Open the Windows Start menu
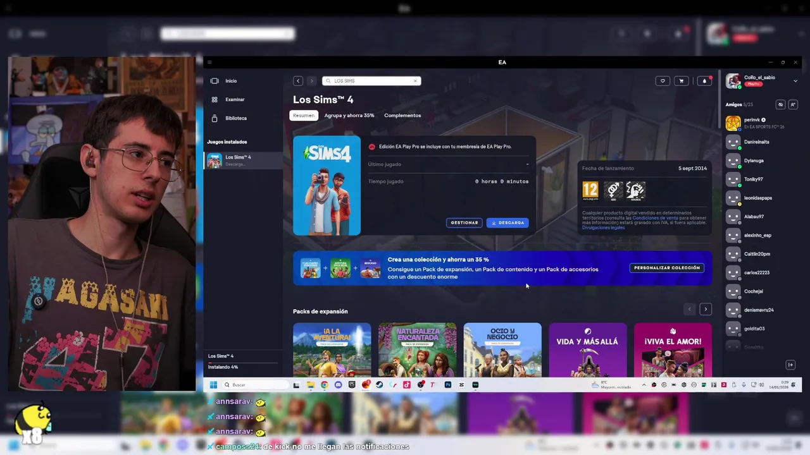This screenshot has width=810, height=455. click(213, 385)
